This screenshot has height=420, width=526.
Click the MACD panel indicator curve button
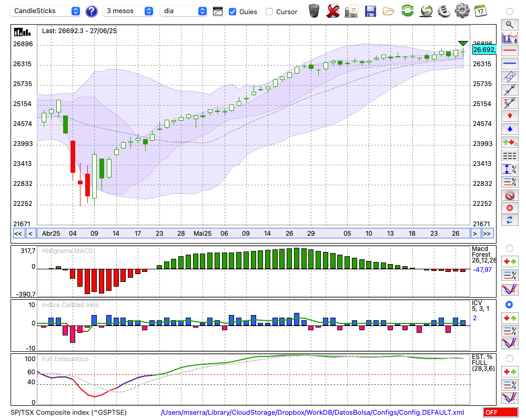(510, 289)
